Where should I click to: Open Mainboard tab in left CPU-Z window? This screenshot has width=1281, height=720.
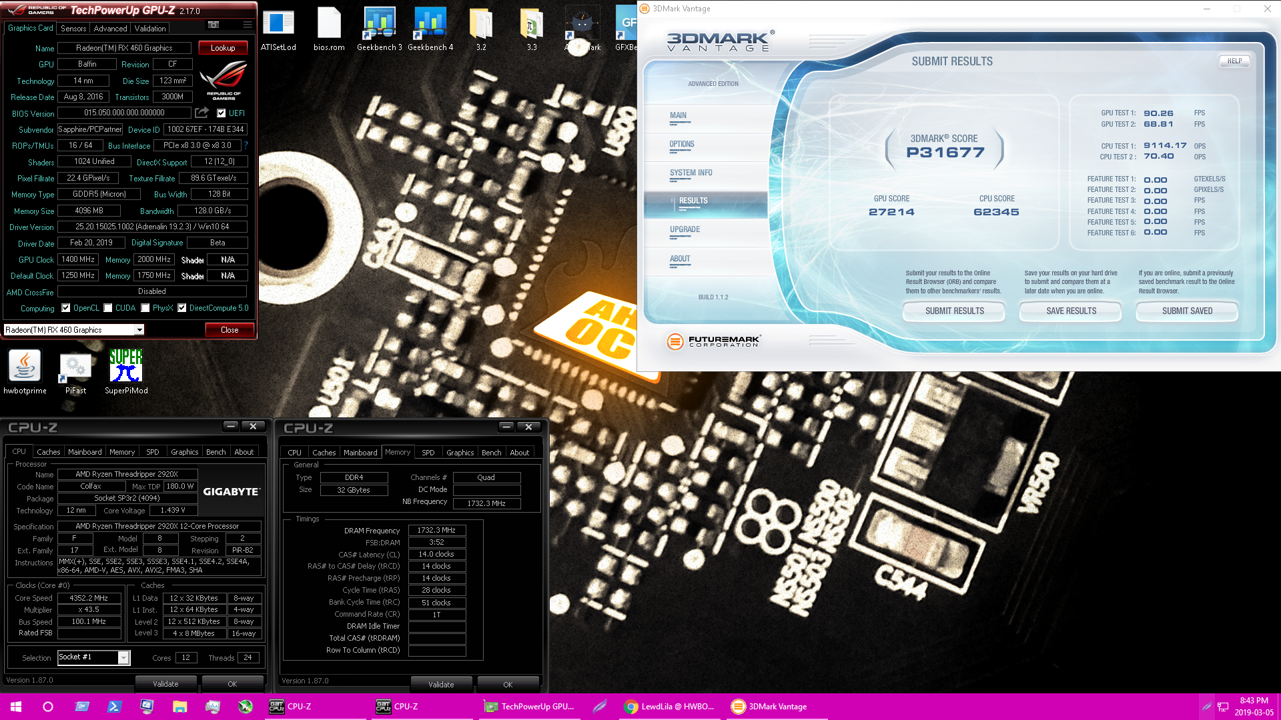pos(85,452)
